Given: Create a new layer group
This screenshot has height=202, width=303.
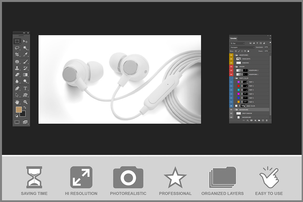Looking at the screenshot, I should tap(259, 120).
